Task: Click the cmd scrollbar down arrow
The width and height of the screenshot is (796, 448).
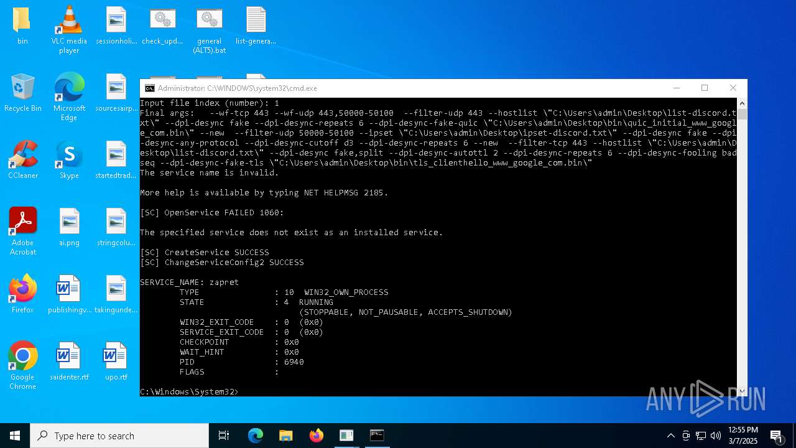Action: 742,391
